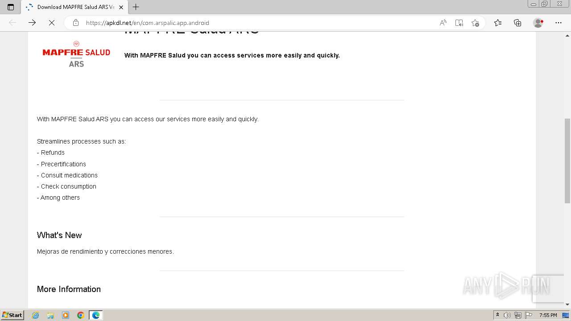The width and height of the screenshot is (571, 321).
Task: Add this page to favorites
Action: (475, 23)
